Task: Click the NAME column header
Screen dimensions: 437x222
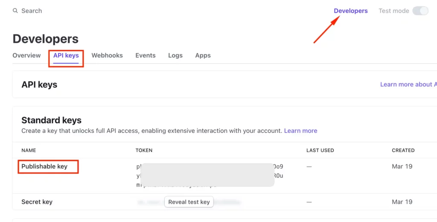Action: click(29, 150)
